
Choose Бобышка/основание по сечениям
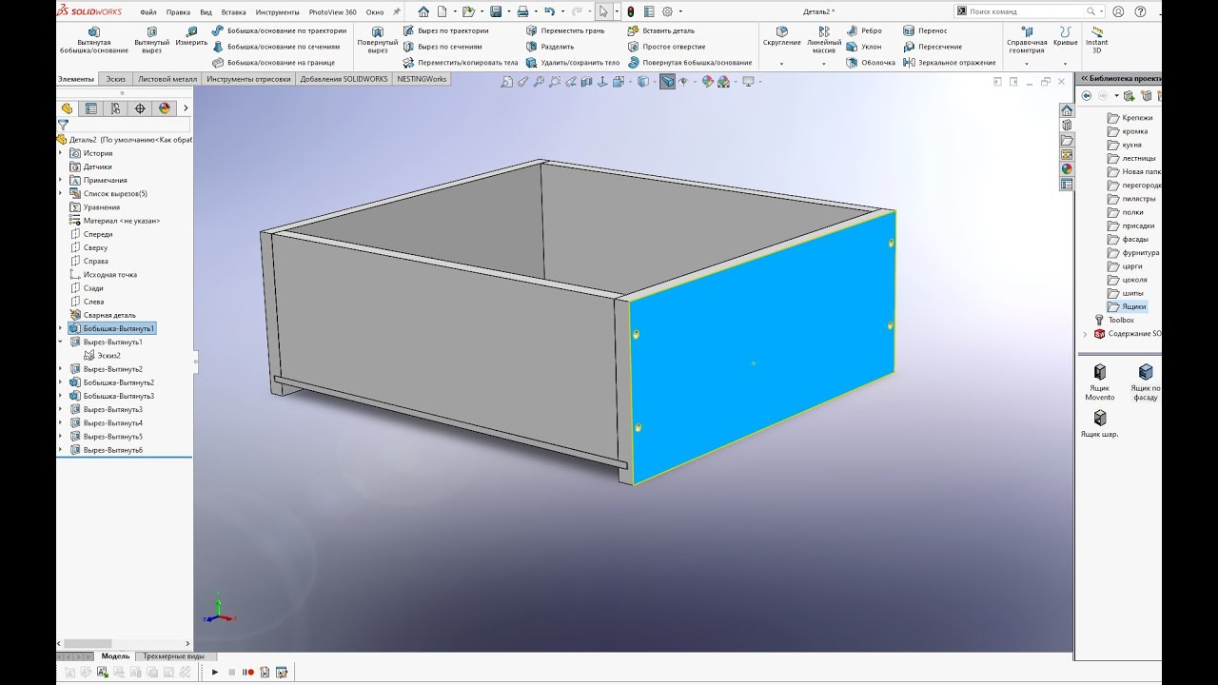click(274, 47)
